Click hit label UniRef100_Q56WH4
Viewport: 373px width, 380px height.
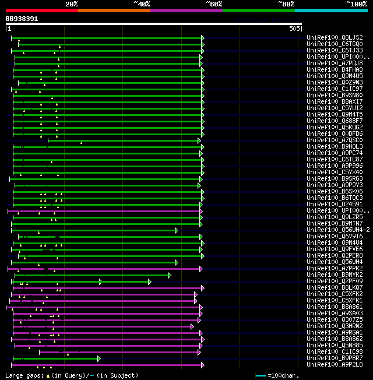coord(335,262)
